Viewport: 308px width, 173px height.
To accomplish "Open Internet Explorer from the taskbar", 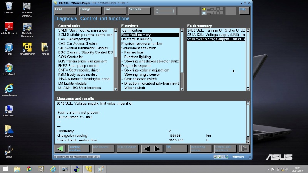I will [x=53, y=169].
